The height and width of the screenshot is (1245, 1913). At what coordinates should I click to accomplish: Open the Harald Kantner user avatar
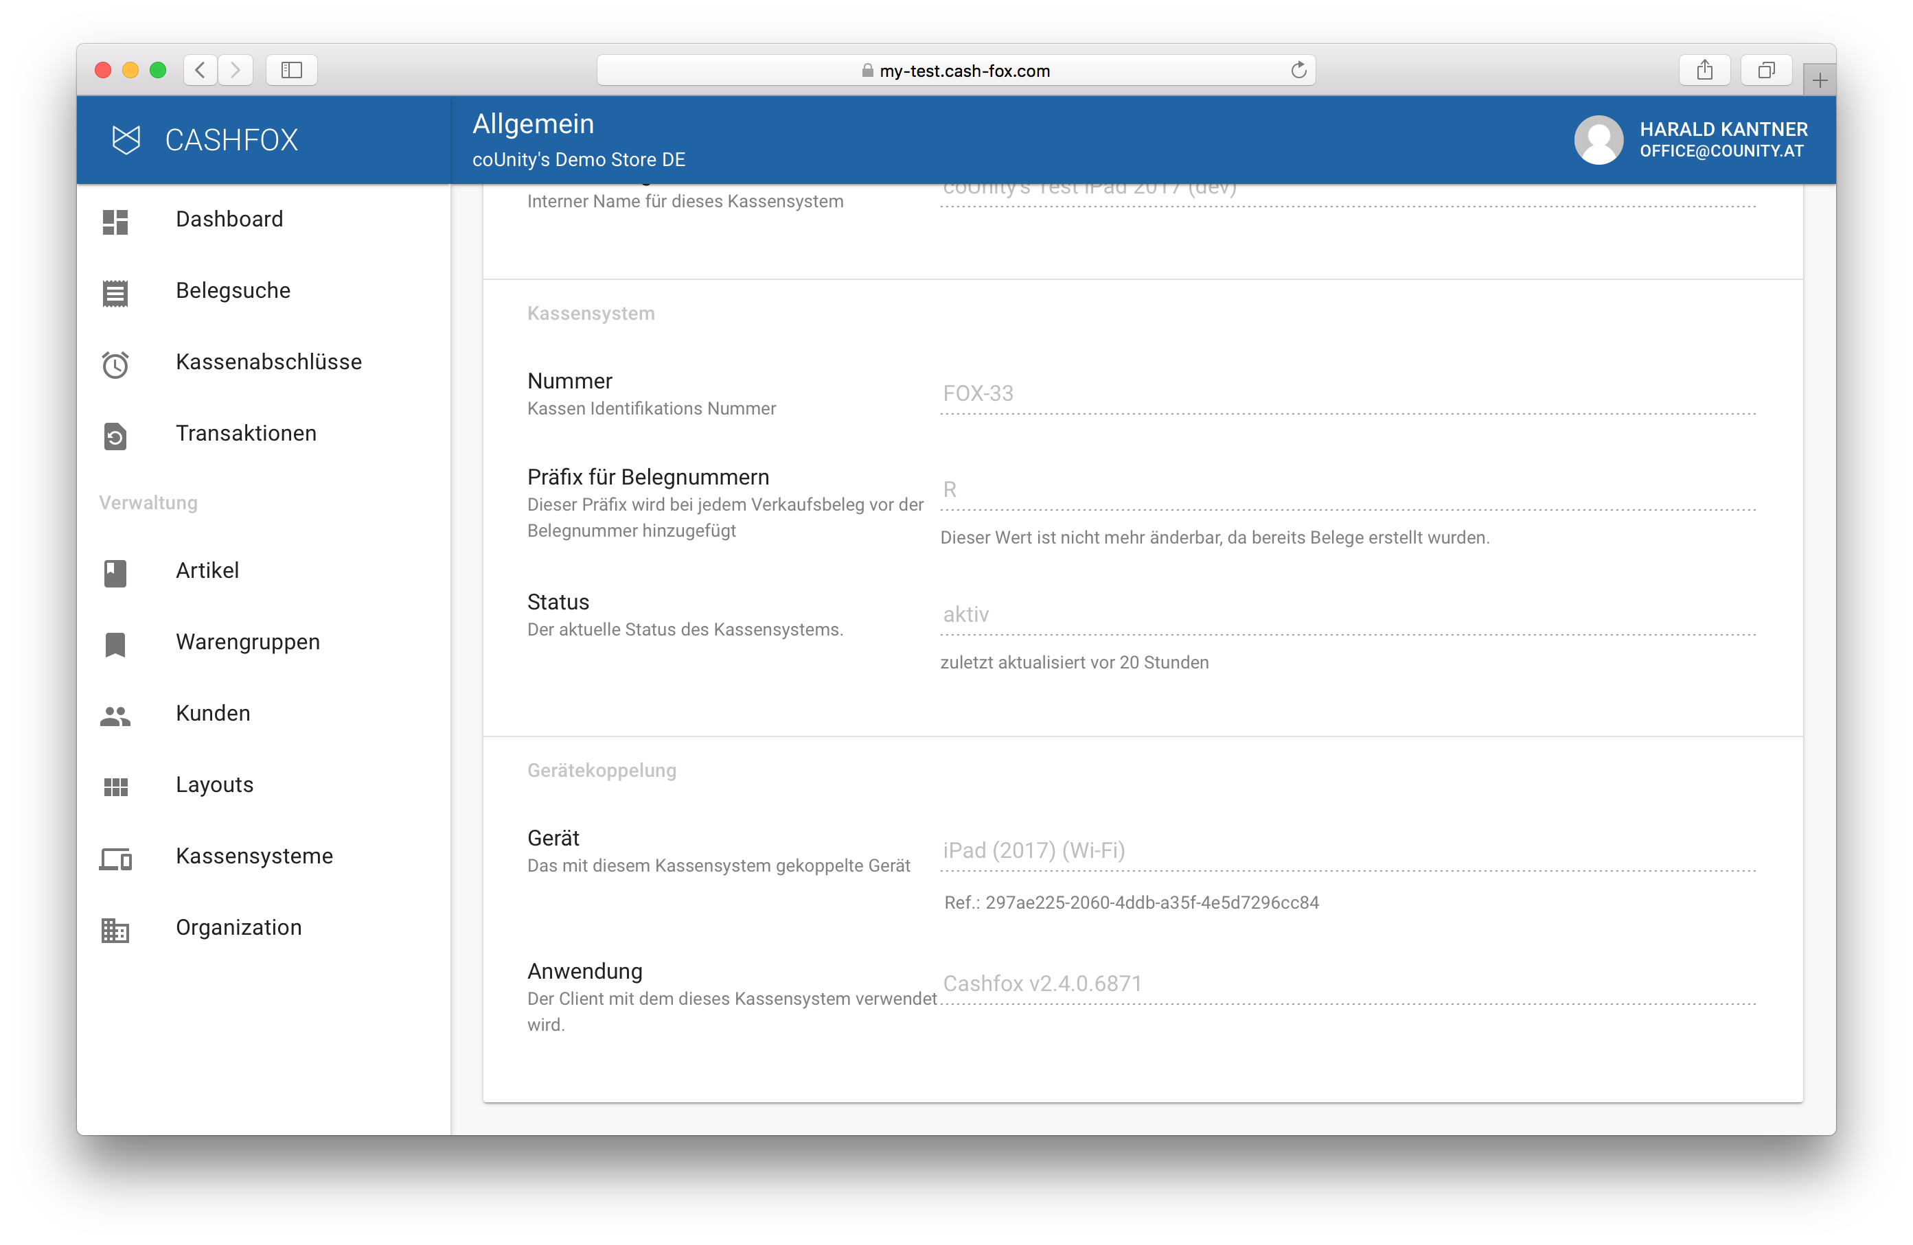click(x=1598, y=140)
